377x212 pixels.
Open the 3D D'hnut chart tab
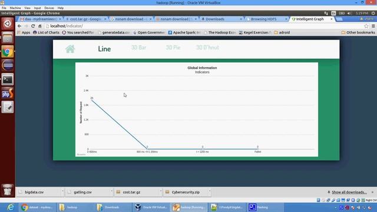click(207, 48)
